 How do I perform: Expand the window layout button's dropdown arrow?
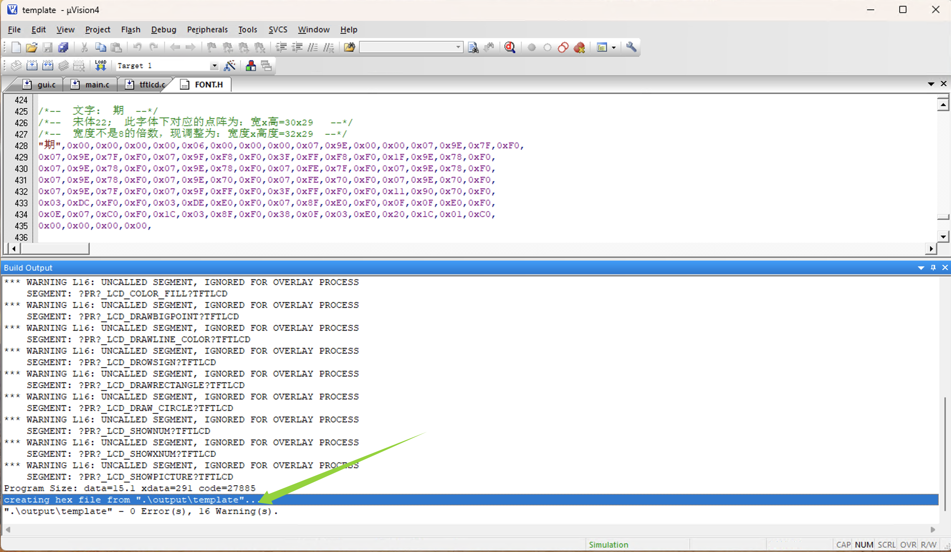(613, 48)
